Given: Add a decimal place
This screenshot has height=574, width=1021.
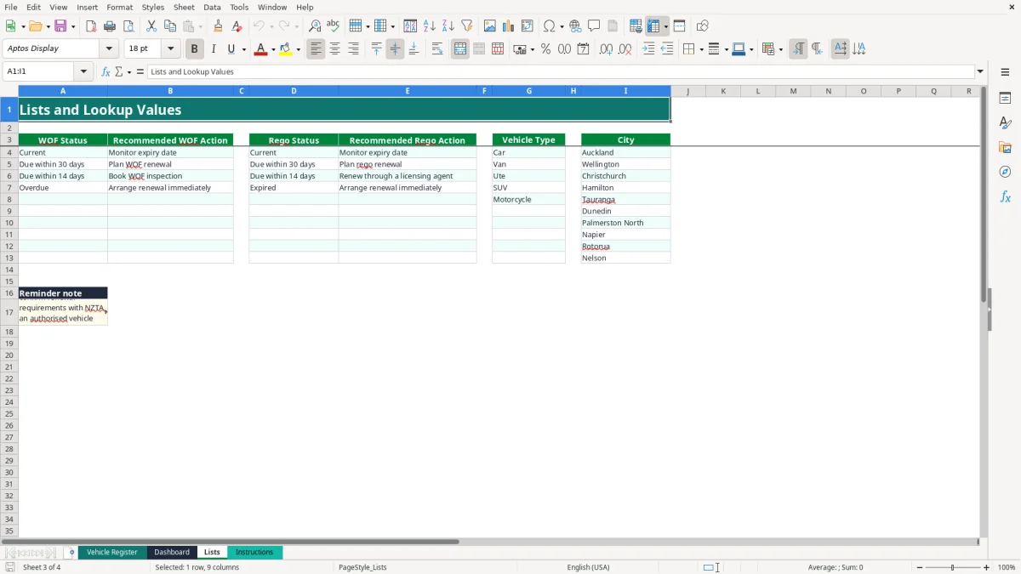Looking at the screenshot, I should pyautogui.click(x=606, y=49).
